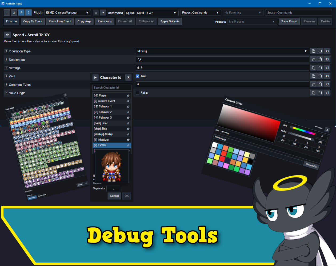Image resolution: width=336 pixels, height=266 pixels.
Task: Select [1] Initializer in list
Action: 112,140
